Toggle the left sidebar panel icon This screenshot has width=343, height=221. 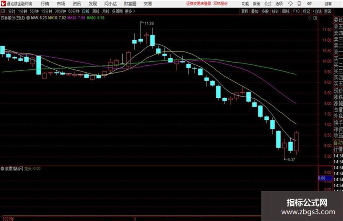click(x=3, y=11)
